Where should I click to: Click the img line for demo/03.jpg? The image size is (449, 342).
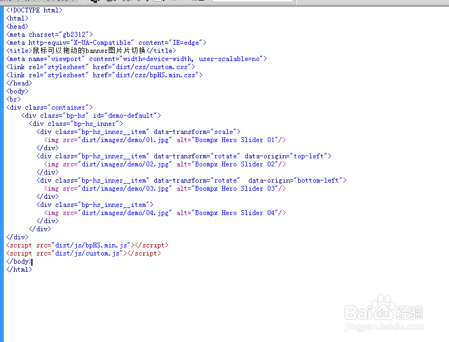pyautogui.click(x=165, y=189)
